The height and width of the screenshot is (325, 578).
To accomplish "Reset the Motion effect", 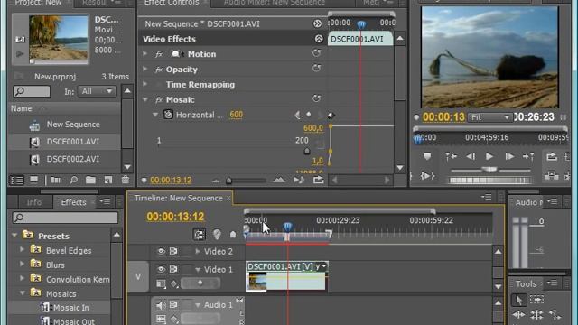I will tap(316, 53).
